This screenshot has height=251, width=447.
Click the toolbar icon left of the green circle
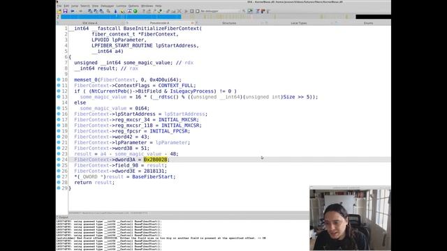pos(129,11)
